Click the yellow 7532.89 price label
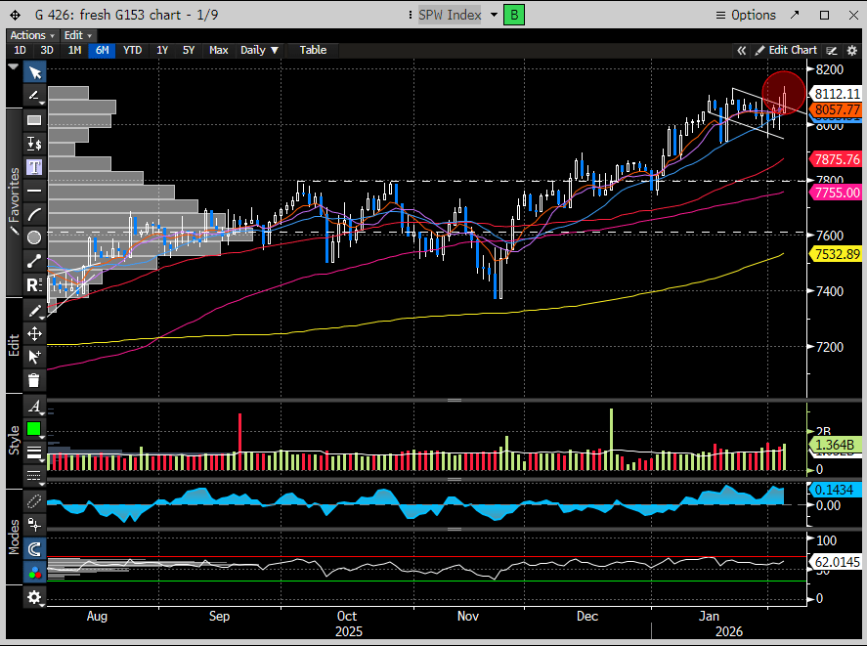This screenshot has width=867, height=646. tap(837, 254)
